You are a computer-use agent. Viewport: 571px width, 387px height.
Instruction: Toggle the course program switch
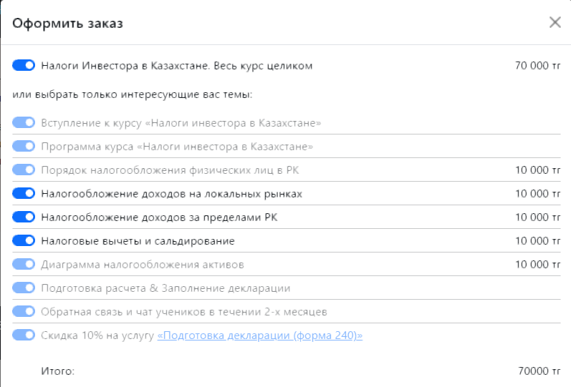pyautogui.click(x=24, y=147)
